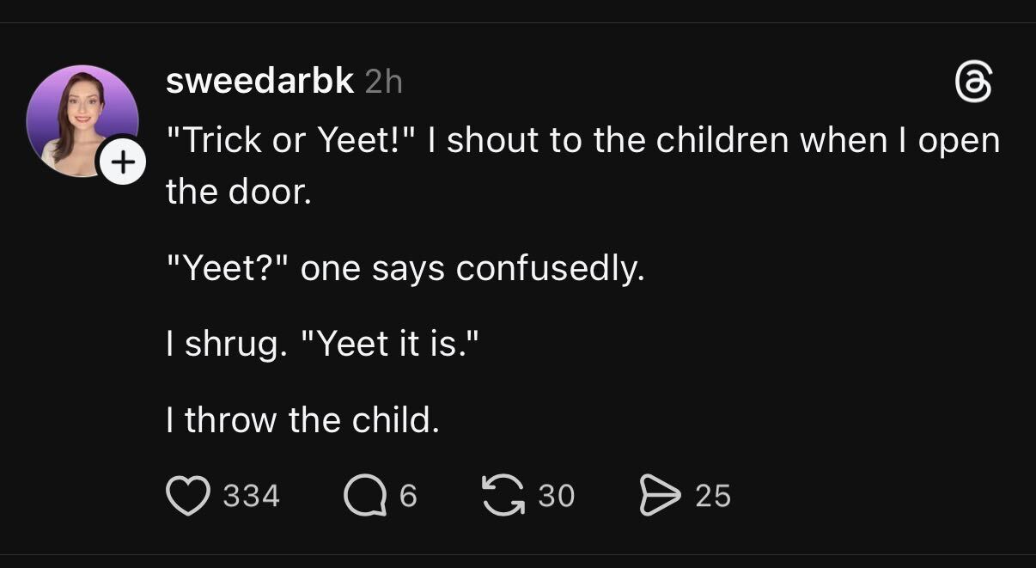The height and width of the screenshot is (568, 1036).
Task: Click the word "confusedly" in the post
Action: 549,269
